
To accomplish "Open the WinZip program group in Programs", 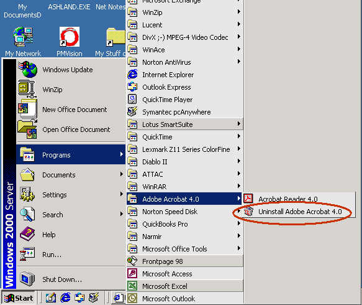I will point(184,12).
